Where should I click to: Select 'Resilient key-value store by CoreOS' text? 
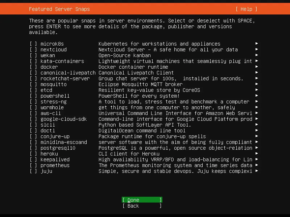(x=149, y=90)
